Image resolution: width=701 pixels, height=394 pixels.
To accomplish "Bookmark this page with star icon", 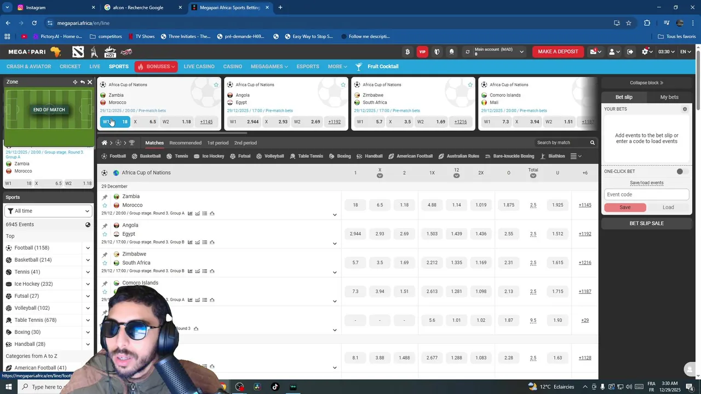I will tap(629, 23).
